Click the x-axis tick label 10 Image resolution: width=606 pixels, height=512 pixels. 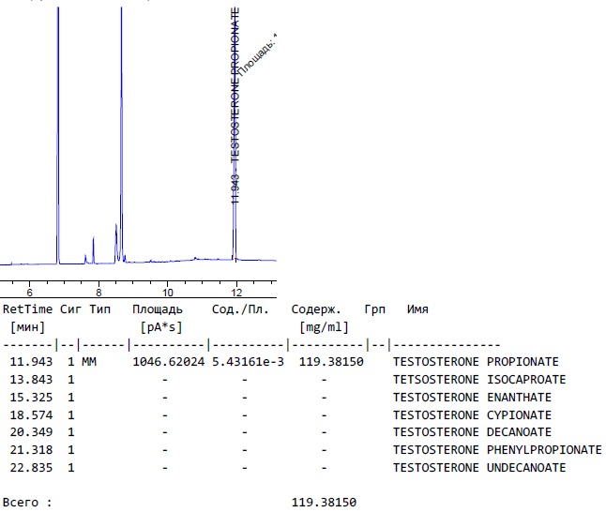coord(168,292)
